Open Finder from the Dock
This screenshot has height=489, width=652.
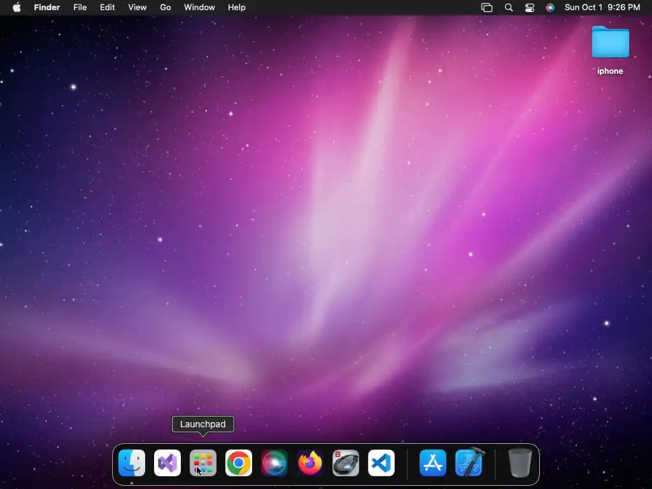click(x=131, y=463)
